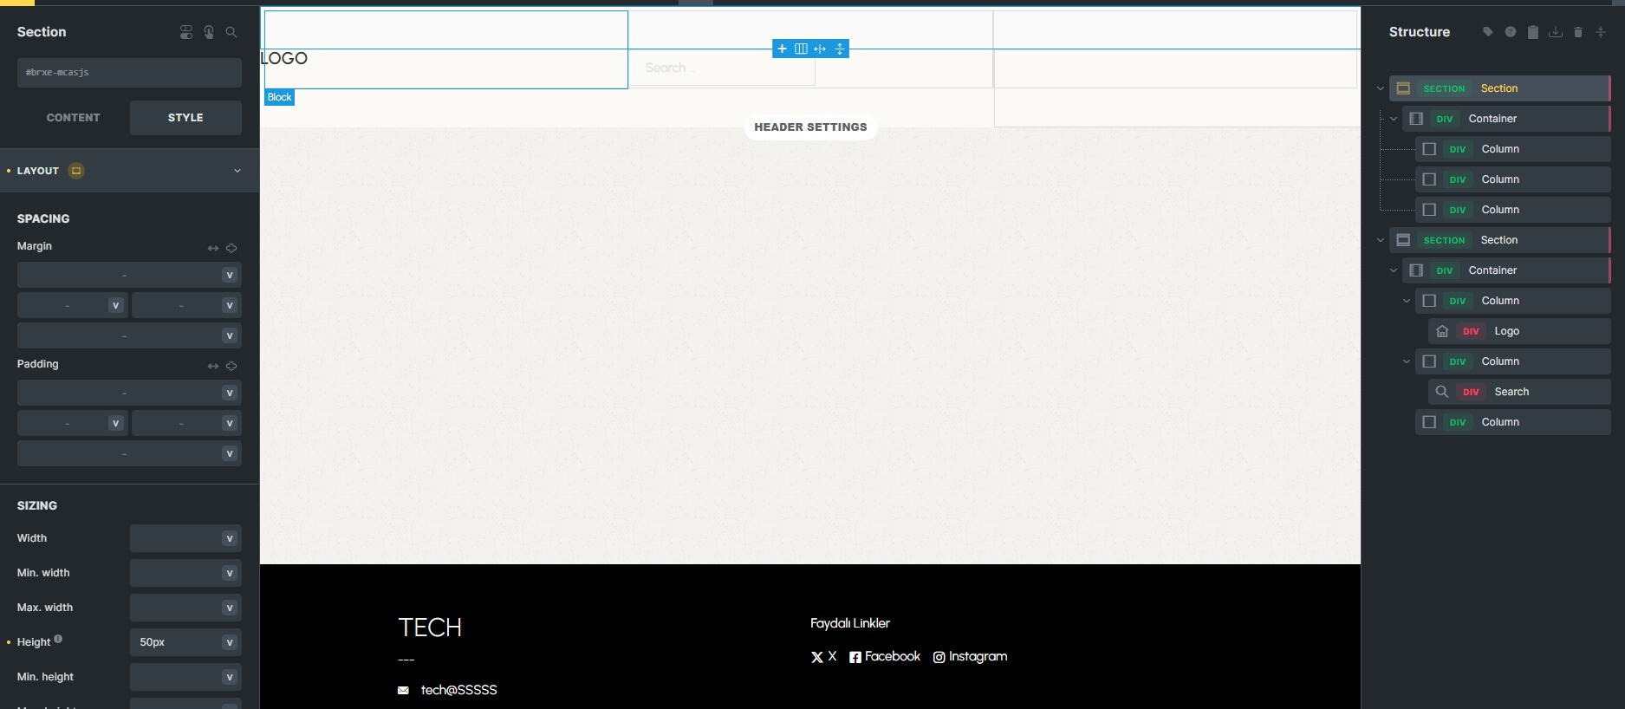Collapse first Container tree chevron
The image size is (1625, 709).
[x=1394, y=119]
